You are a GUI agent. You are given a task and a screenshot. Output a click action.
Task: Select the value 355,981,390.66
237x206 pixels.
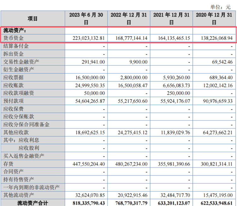[x=174, y=164]
